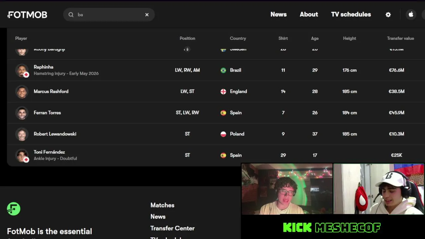Sort by the Transfer value column header
425x239 pixels.
(400, 38)
